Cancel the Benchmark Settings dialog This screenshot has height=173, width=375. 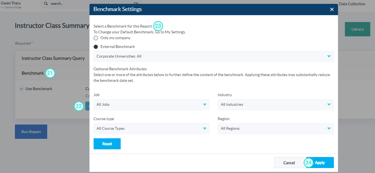289,163
